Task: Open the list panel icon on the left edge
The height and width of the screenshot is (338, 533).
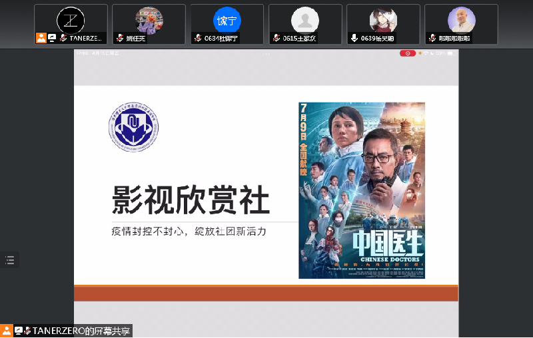Action: click(9, 260)
